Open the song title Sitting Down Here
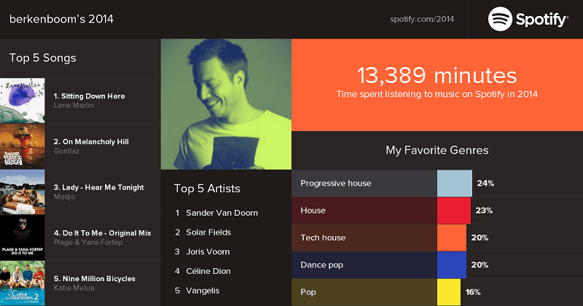Viewport: 583px width, 306px height. [90, 96]
